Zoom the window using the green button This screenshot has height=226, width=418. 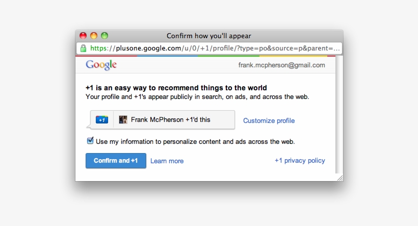(x=104, y=36)
